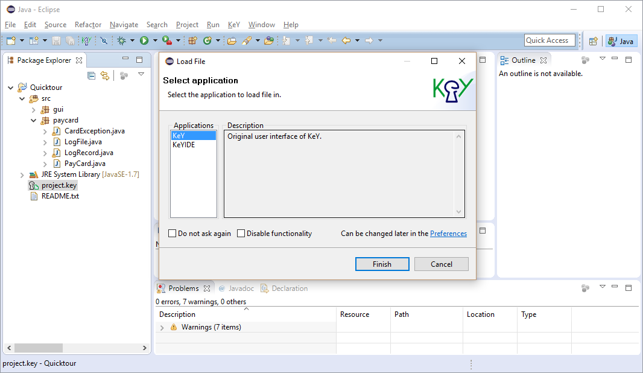Expand the Warnings (7 items) row
Screen dimensions: 643x373
pyautogui.click(x=162, y=328)
